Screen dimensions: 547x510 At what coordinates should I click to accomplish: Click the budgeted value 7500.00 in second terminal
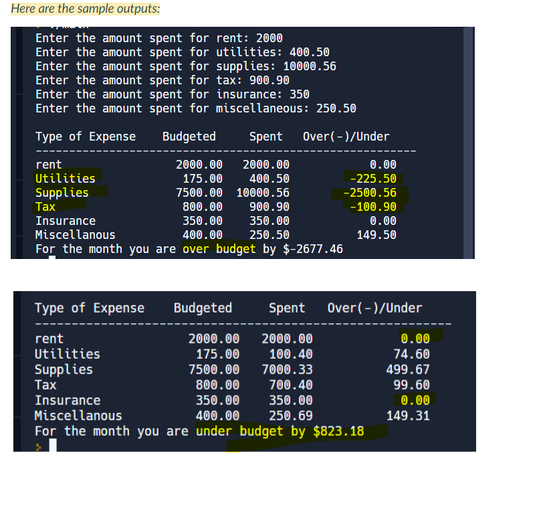pyautogui.click(x=214, y=369)
